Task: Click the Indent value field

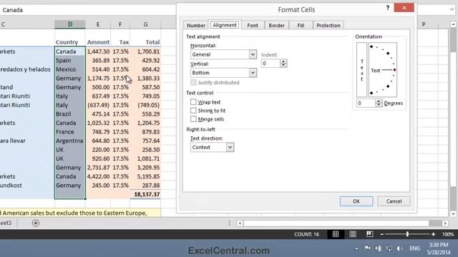Action: pos(271,64)
